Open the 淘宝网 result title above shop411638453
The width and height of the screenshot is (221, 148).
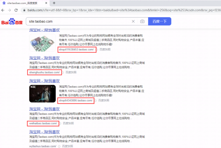pyautogui.click(x=44, y=30)
